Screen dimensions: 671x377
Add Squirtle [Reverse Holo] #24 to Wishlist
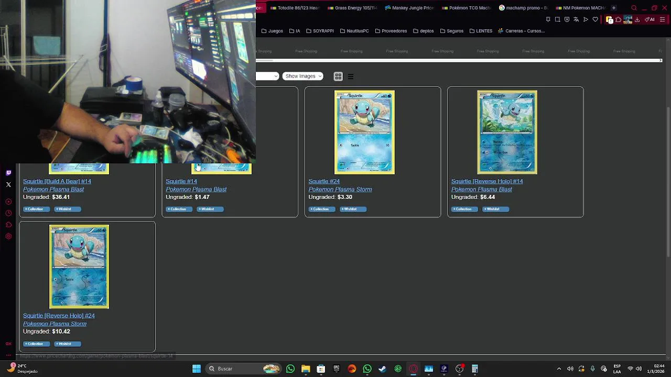[67, 344]
